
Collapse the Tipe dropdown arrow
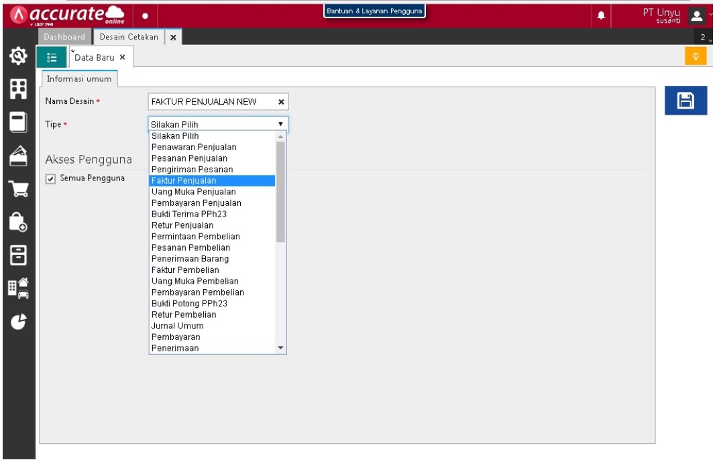click(281, 124)
